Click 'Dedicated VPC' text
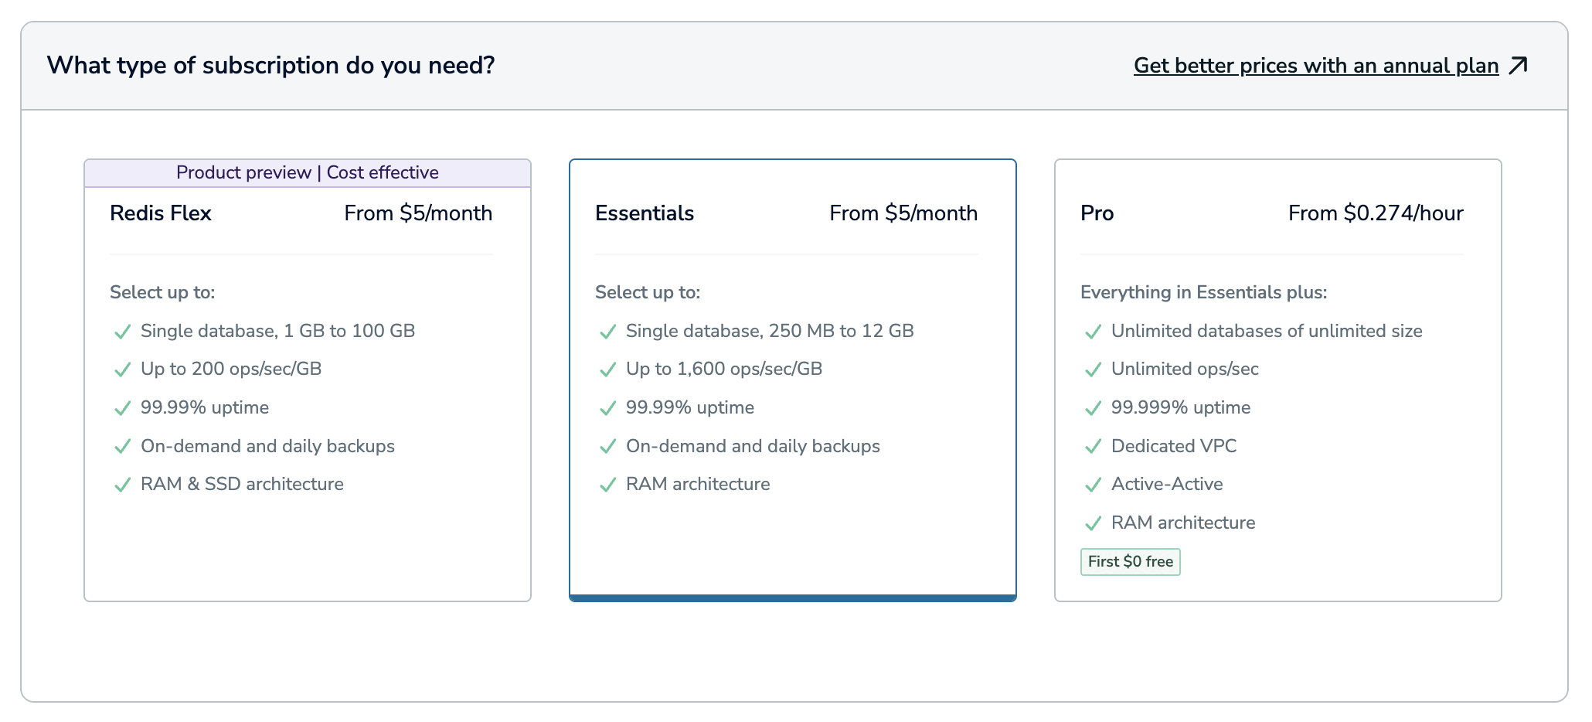The width and height of the screenshot is (1592, 722). coord(1174,446)
